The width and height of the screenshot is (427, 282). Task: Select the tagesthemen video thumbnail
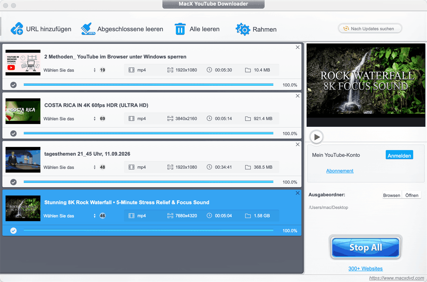coord(23,160)
